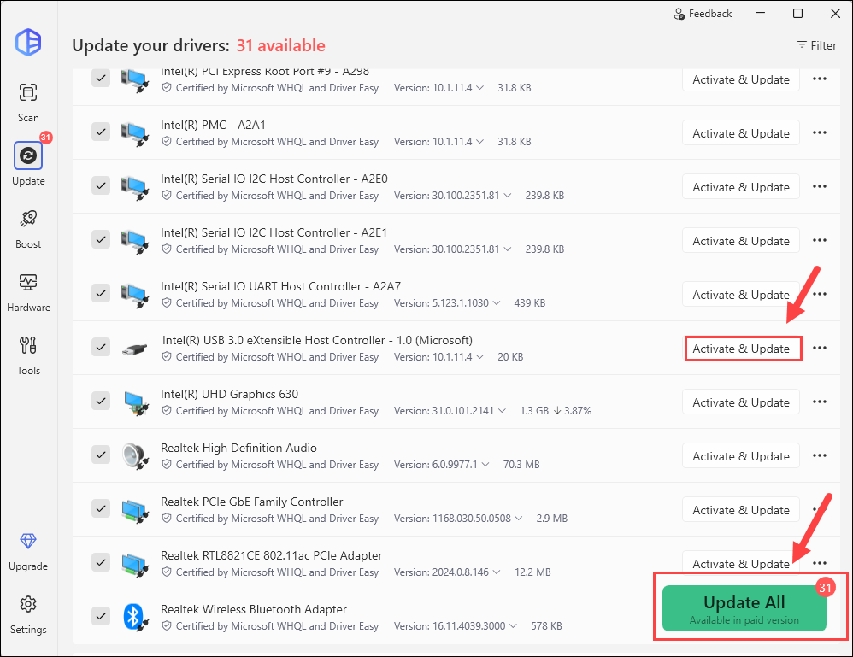Expand version 31.0.101.2141 dropdown
This screenshot has width=853, height=657.
[x=502, y=411]
